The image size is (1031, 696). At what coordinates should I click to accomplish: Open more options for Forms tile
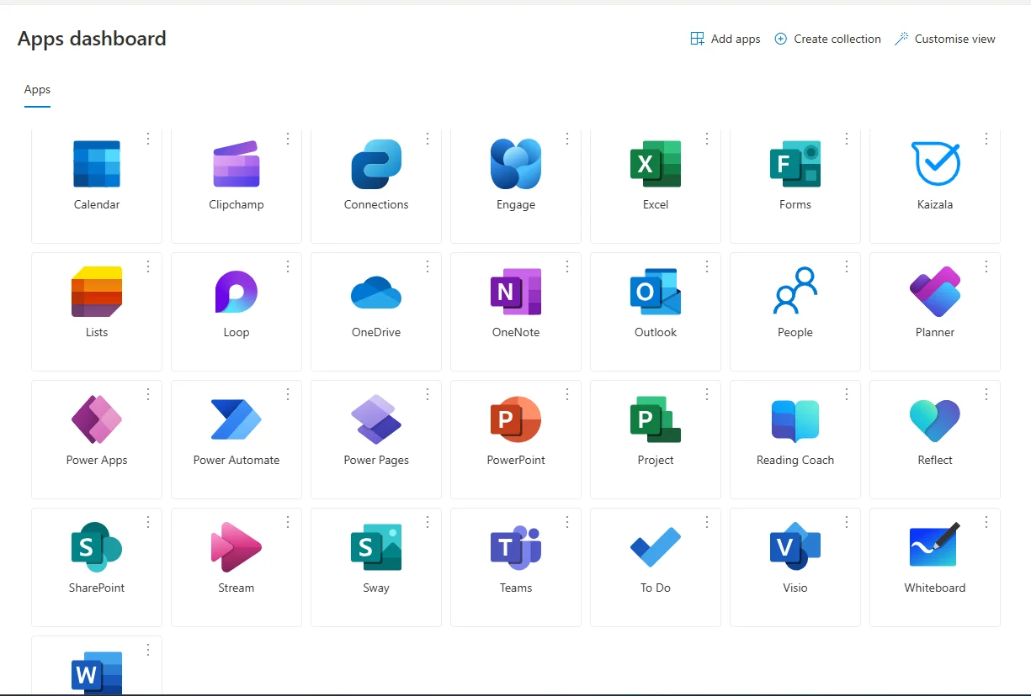(847, 139)
